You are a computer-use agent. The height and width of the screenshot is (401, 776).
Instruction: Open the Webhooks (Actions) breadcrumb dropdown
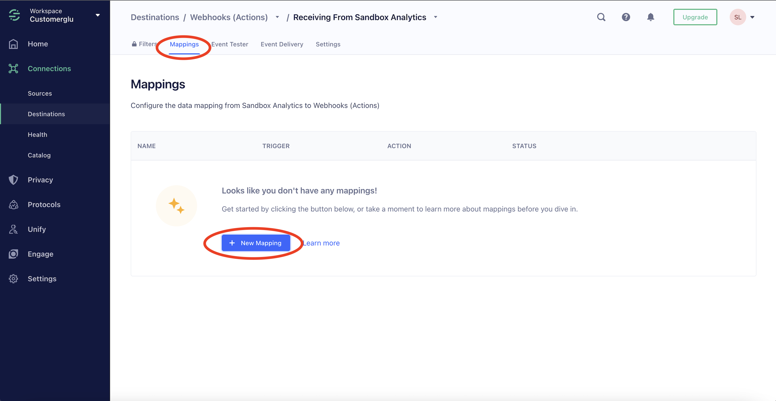pos(277,17)
